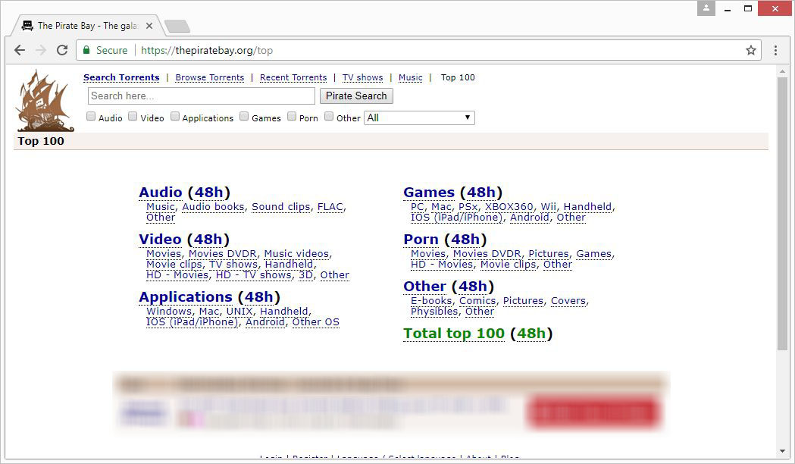Open Audio 48h top list

click(208, 192)
